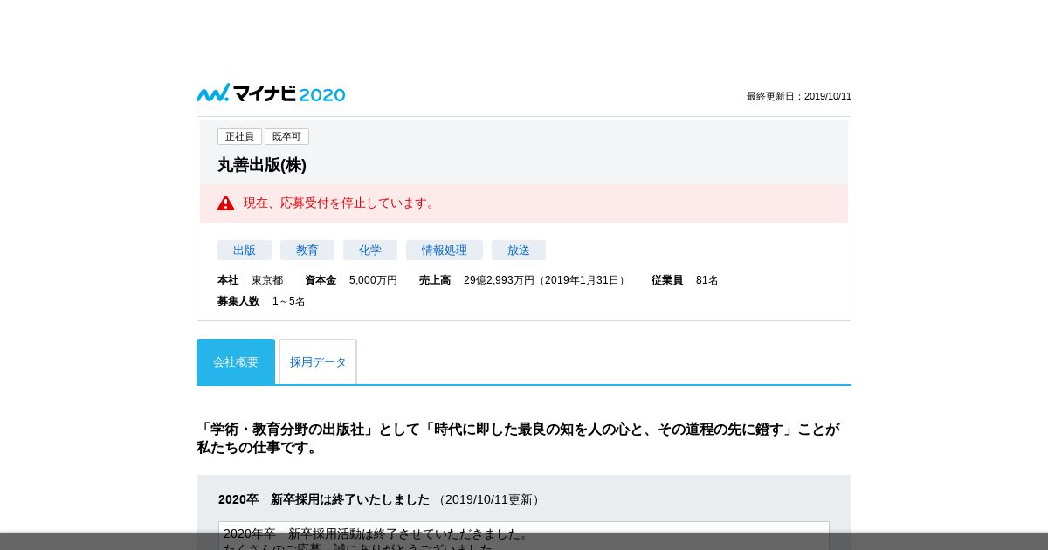
Task: Open the 化学 industry tag
Action: click(370, 251)
